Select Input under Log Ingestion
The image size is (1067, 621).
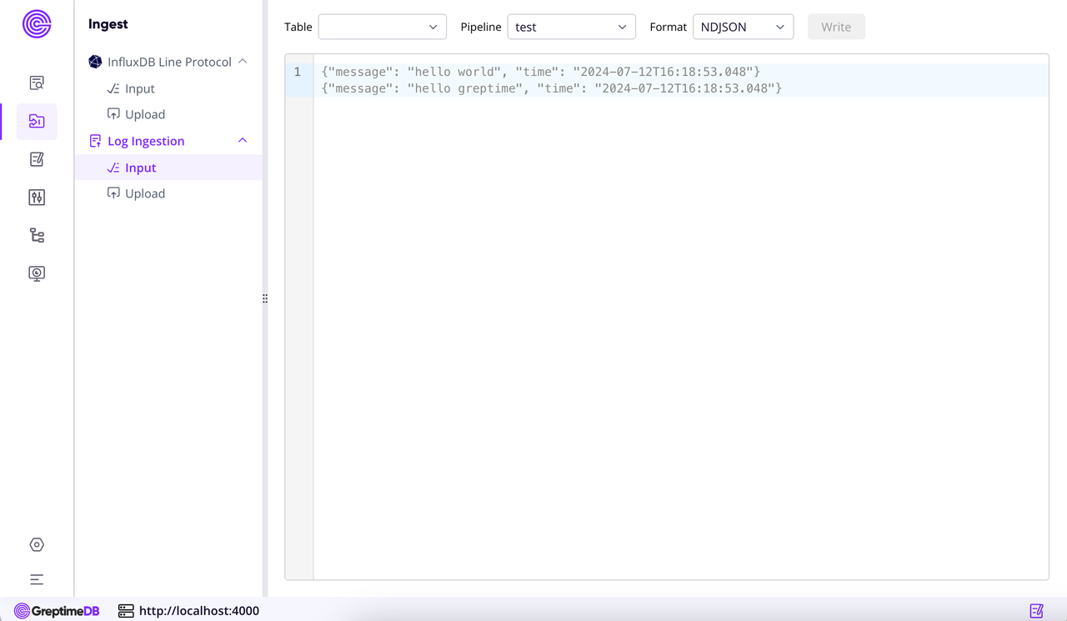[x=139, y=167]
